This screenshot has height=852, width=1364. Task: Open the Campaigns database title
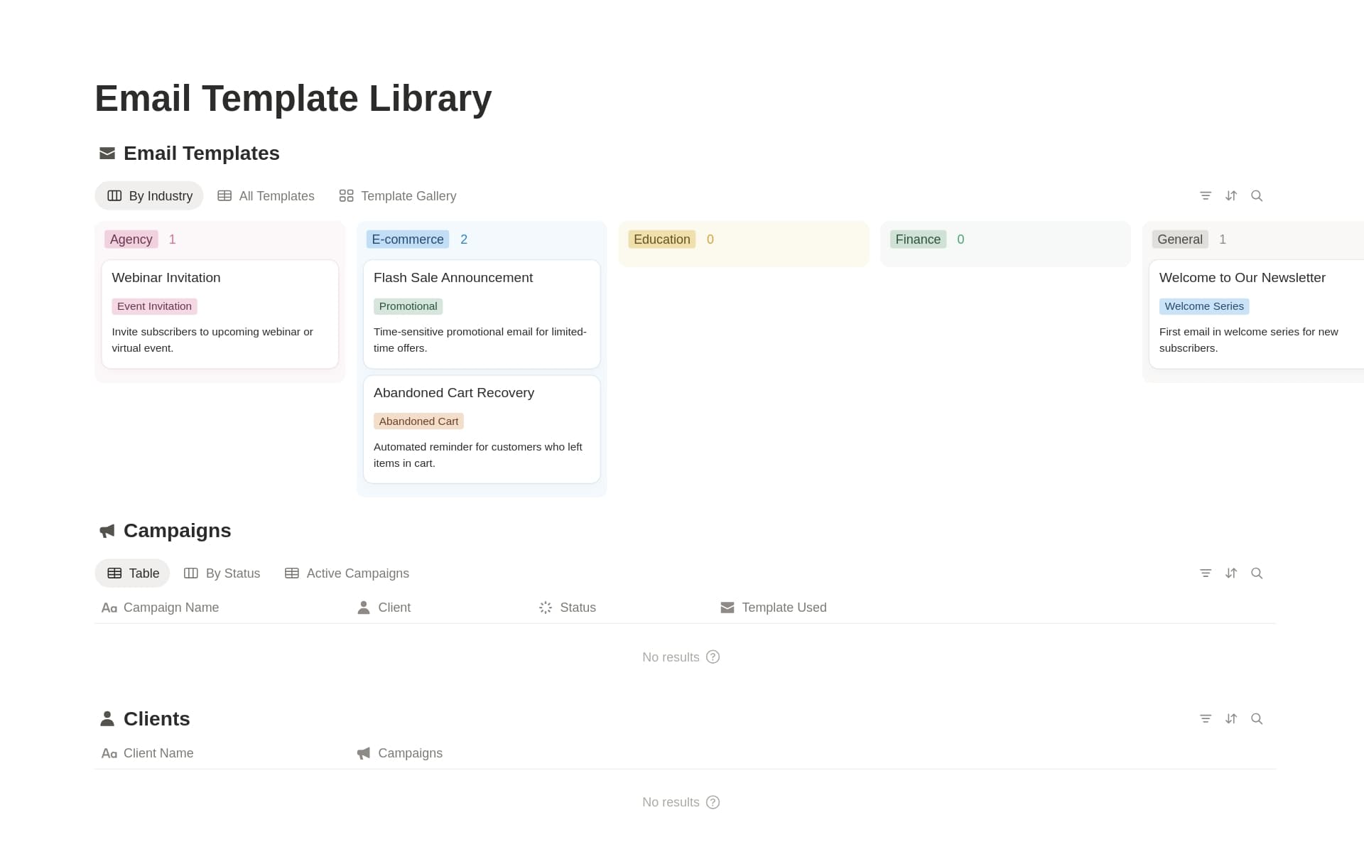(178, 531)
